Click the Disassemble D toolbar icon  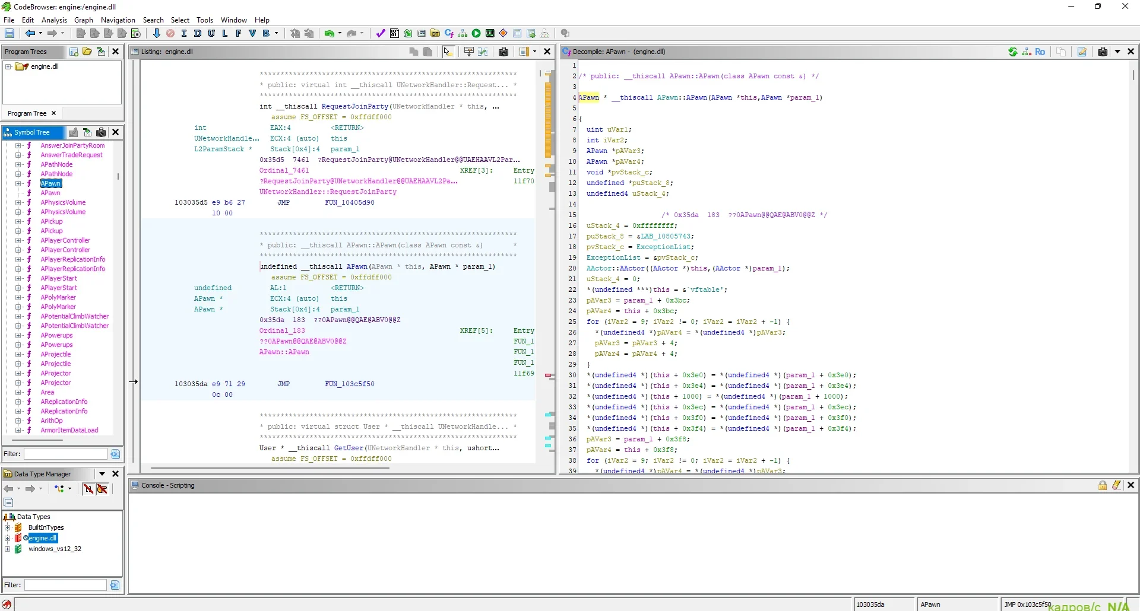click(198, 34)
